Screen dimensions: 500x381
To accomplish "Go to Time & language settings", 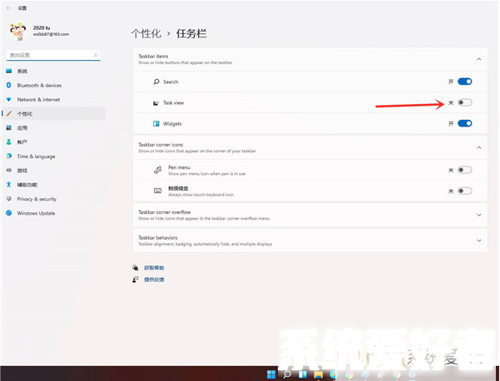I will (36, 156).
